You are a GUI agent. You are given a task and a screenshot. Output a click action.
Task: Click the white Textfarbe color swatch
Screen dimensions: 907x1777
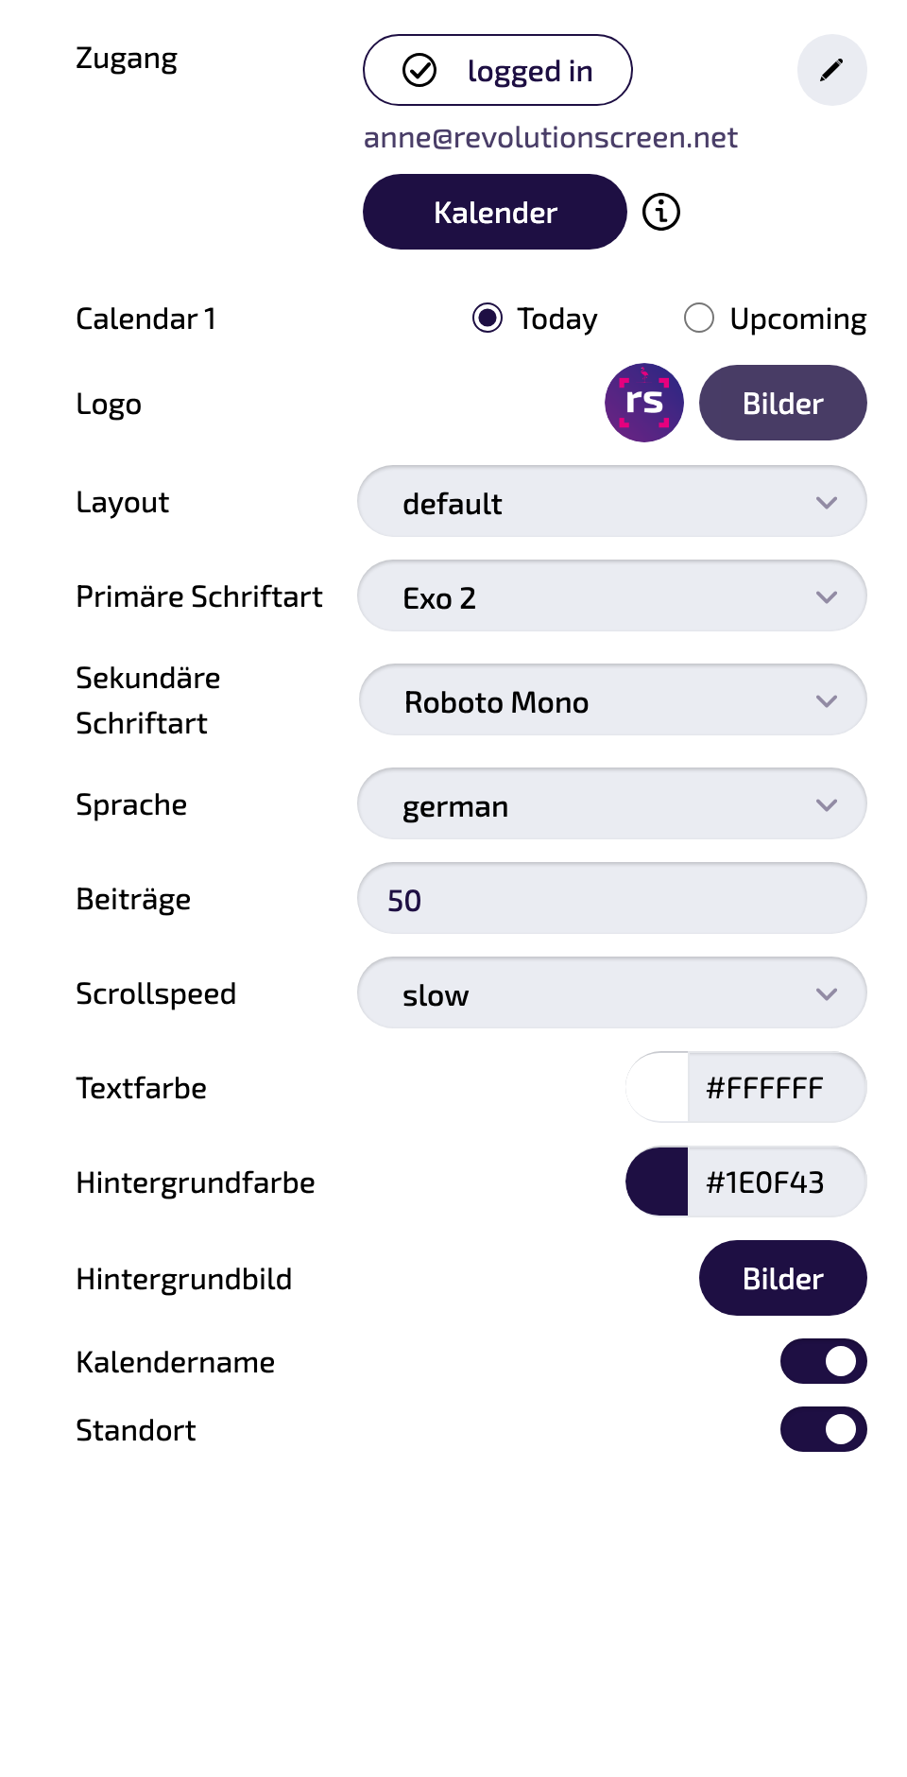click(x=658, y=1087)
